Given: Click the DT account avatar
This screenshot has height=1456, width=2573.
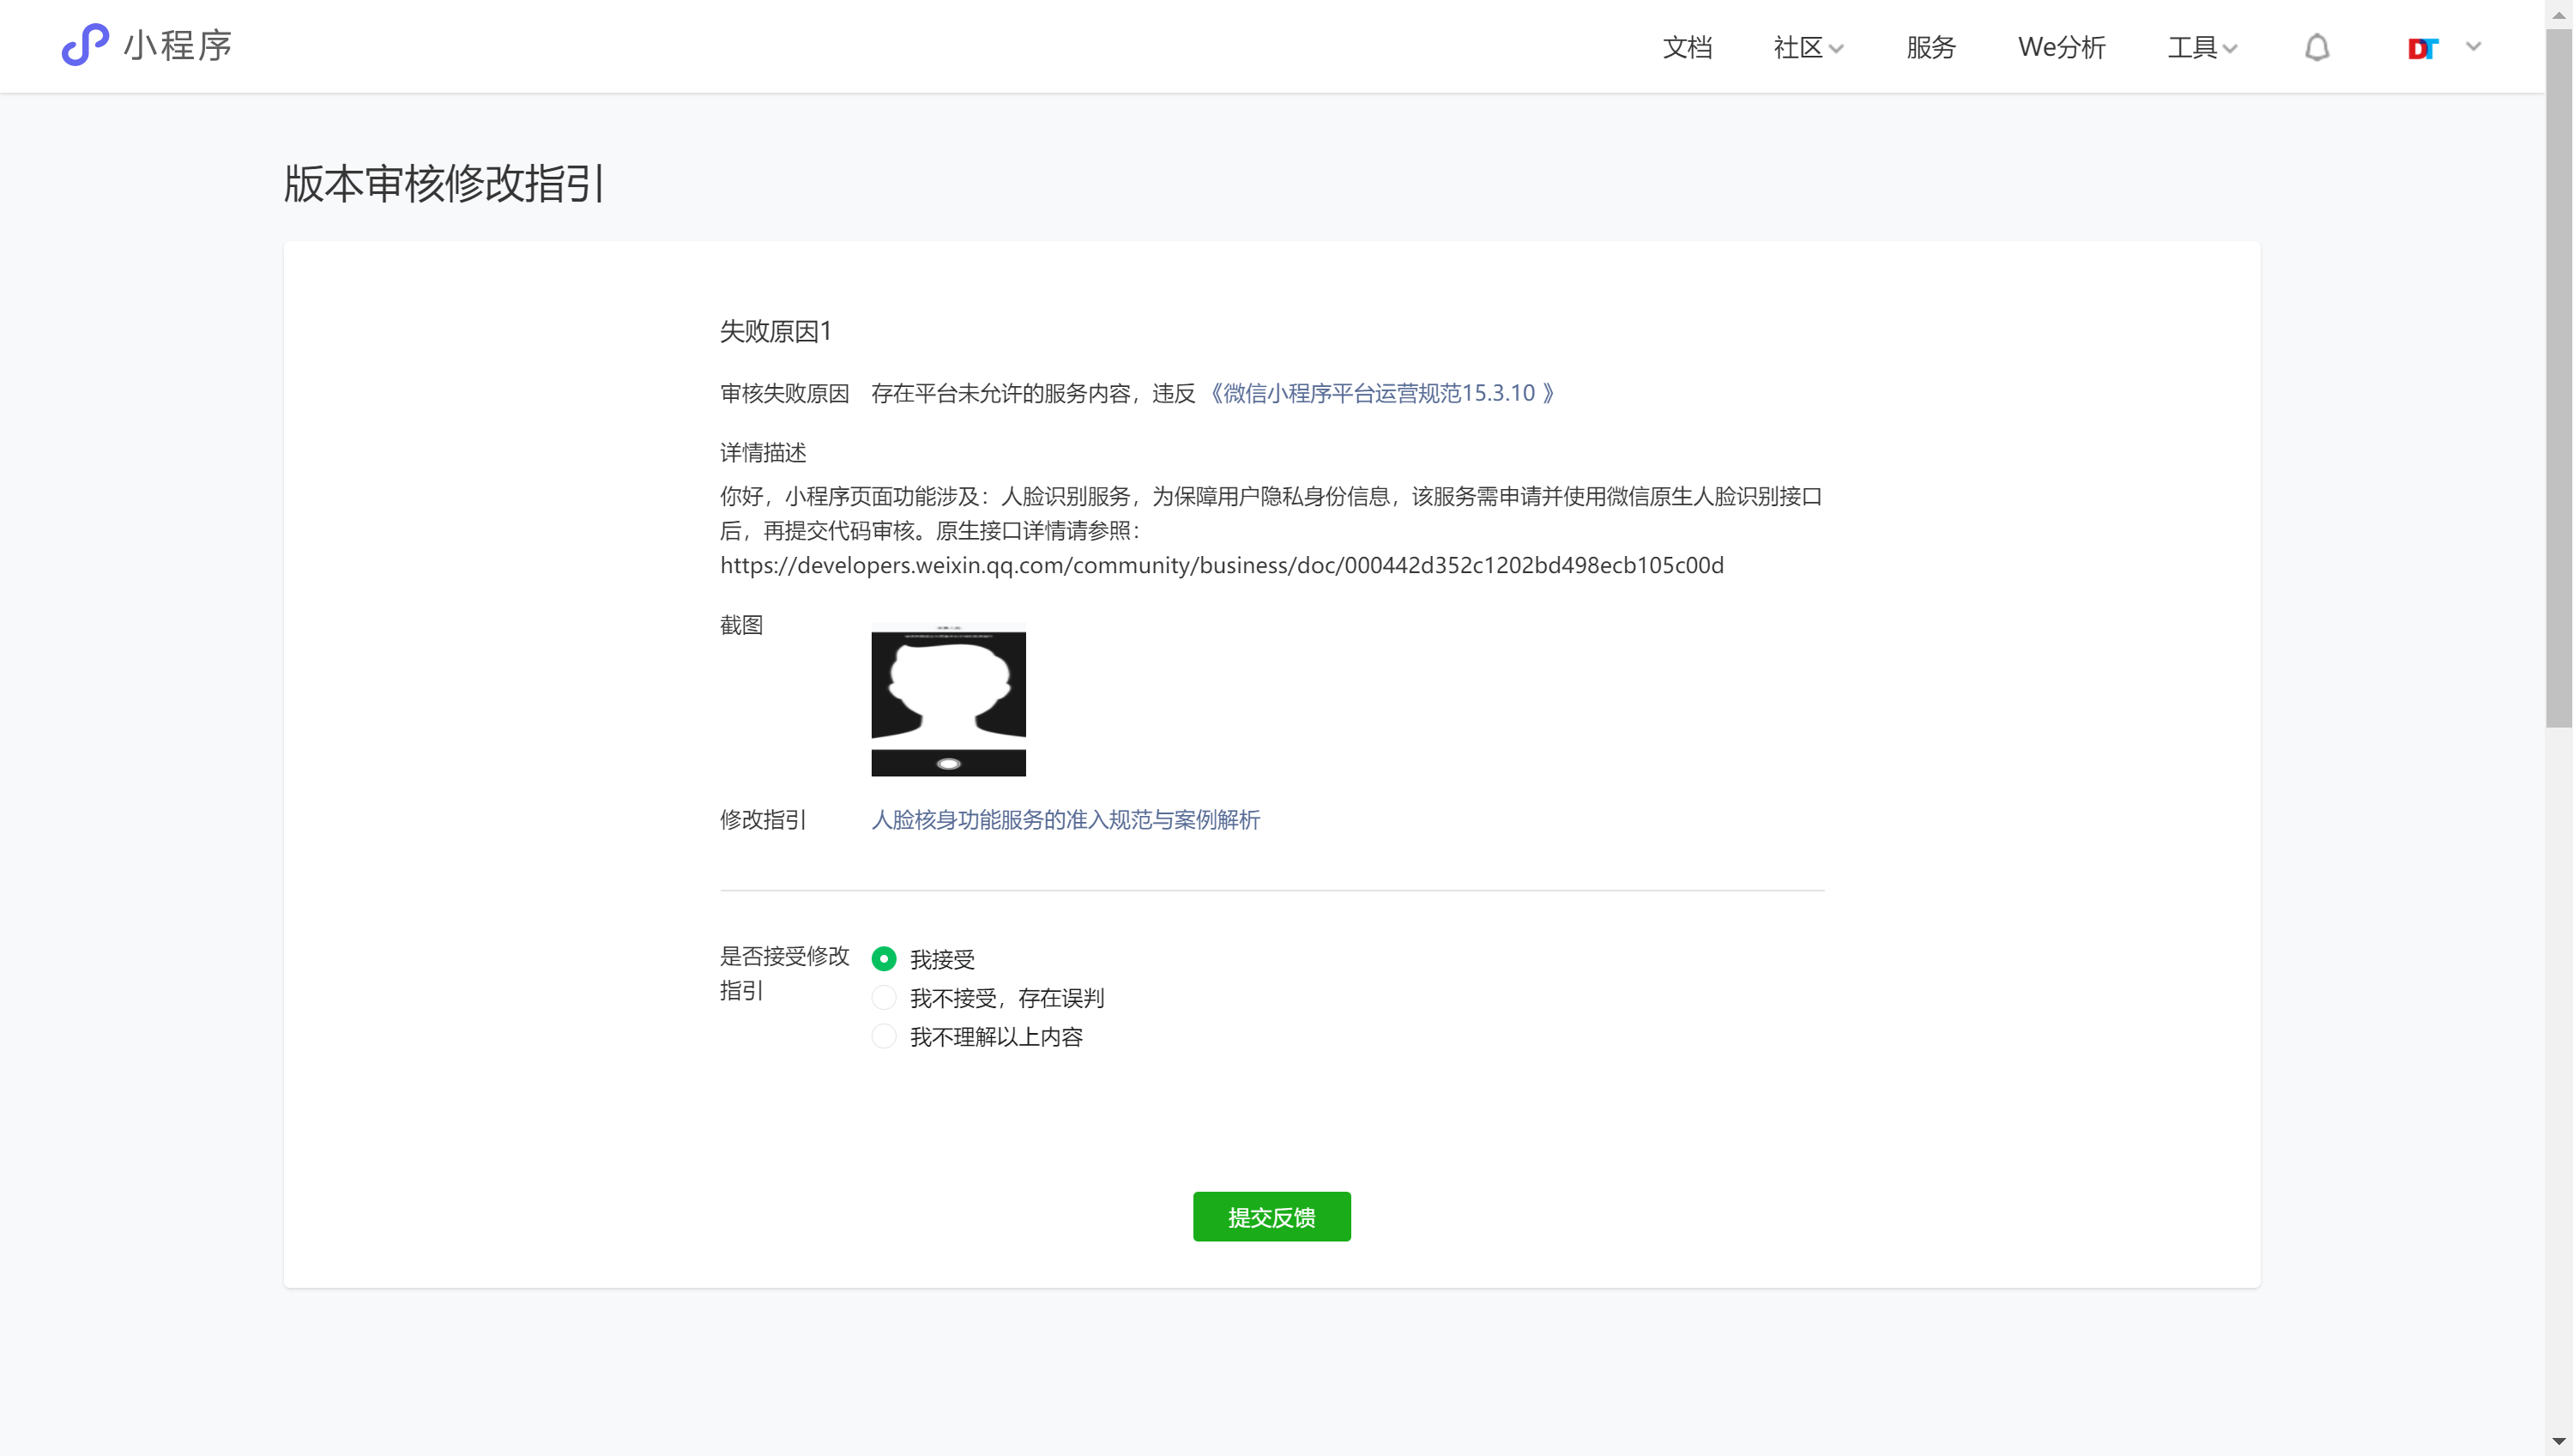Looking at the screenshot, I should pyautogui.click(x=2422, y=48).
